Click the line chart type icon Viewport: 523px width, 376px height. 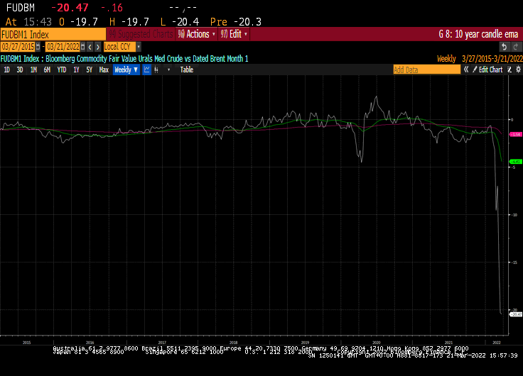[146, 70]
